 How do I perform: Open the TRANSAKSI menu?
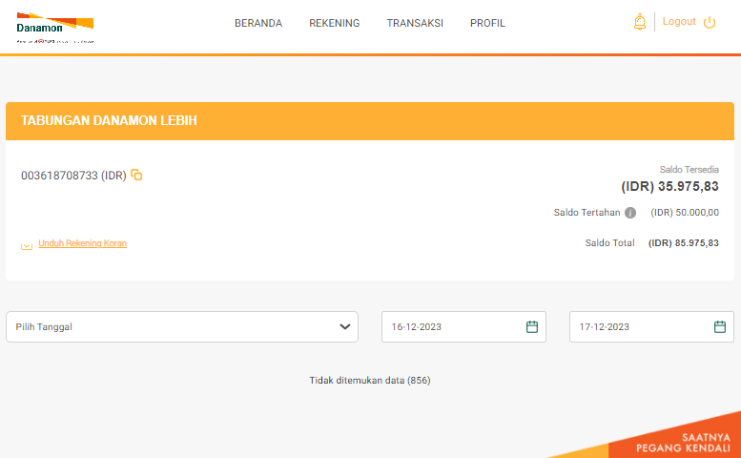pos(415,23)
